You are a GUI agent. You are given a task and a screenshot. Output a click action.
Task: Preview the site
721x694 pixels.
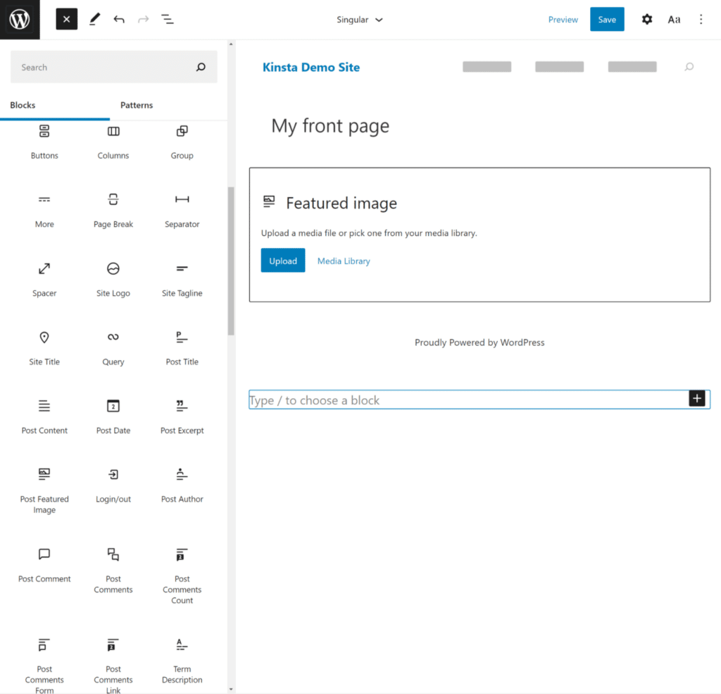563,19
